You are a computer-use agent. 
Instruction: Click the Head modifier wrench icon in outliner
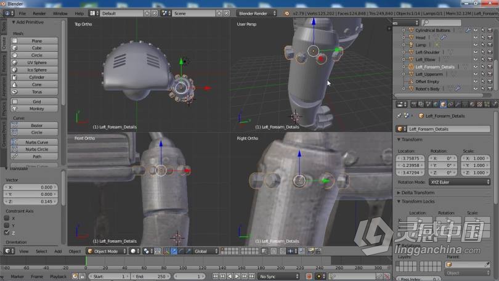444,38
